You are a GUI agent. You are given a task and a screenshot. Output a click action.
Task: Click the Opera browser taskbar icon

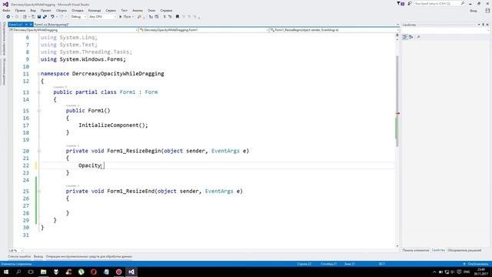[94, 272]
